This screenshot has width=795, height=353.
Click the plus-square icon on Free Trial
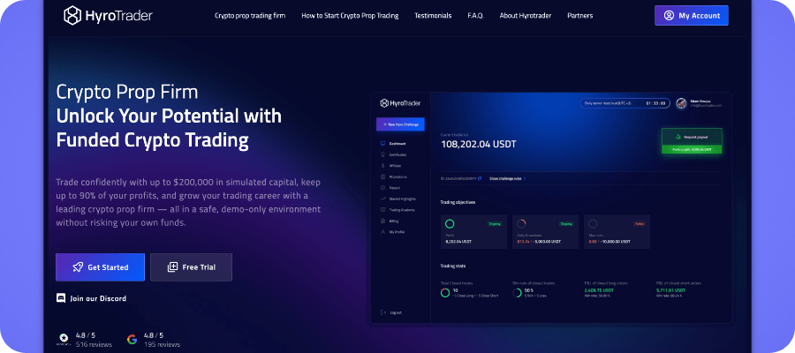172,267
